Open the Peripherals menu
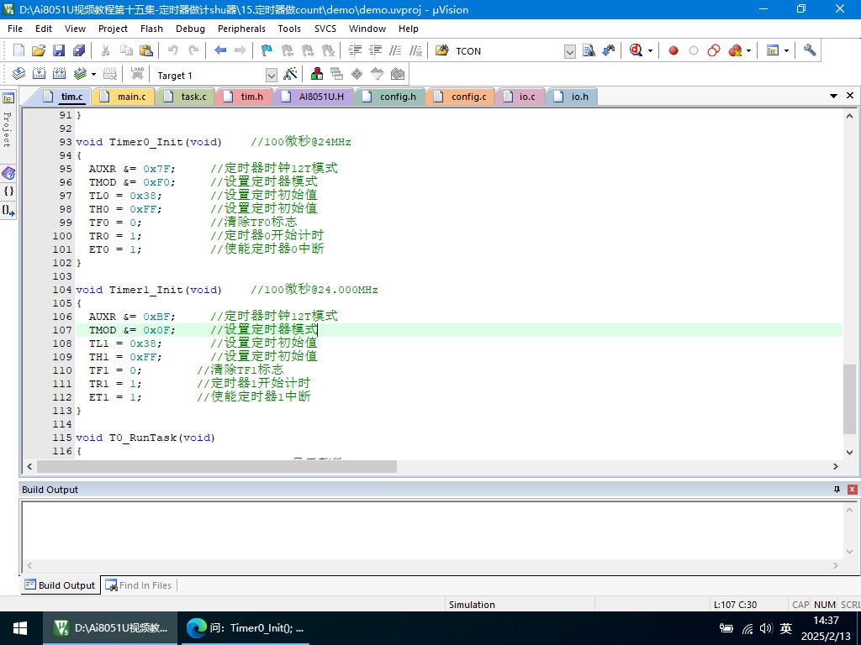The width and height of the screenshot is (861, 645). coord(241,29)
